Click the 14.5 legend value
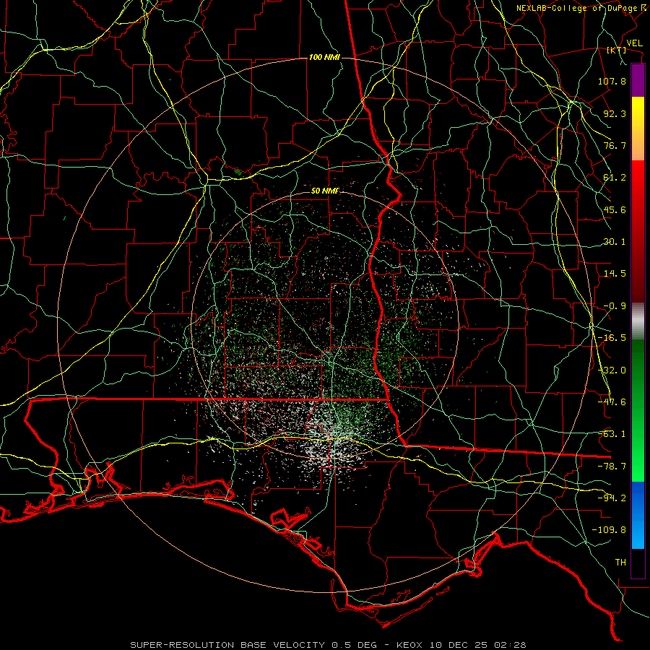 615,274
